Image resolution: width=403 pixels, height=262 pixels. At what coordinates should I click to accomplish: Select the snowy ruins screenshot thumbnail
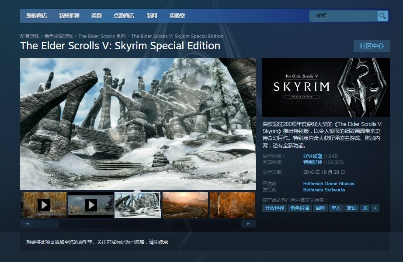point(138,205)
